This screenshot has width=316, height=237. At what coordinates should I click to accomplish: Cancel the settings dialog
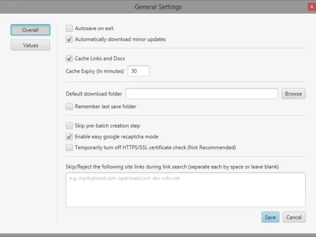(x=294, y=217)
